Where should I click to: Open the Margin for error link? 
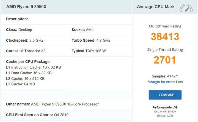click(161, 82)
